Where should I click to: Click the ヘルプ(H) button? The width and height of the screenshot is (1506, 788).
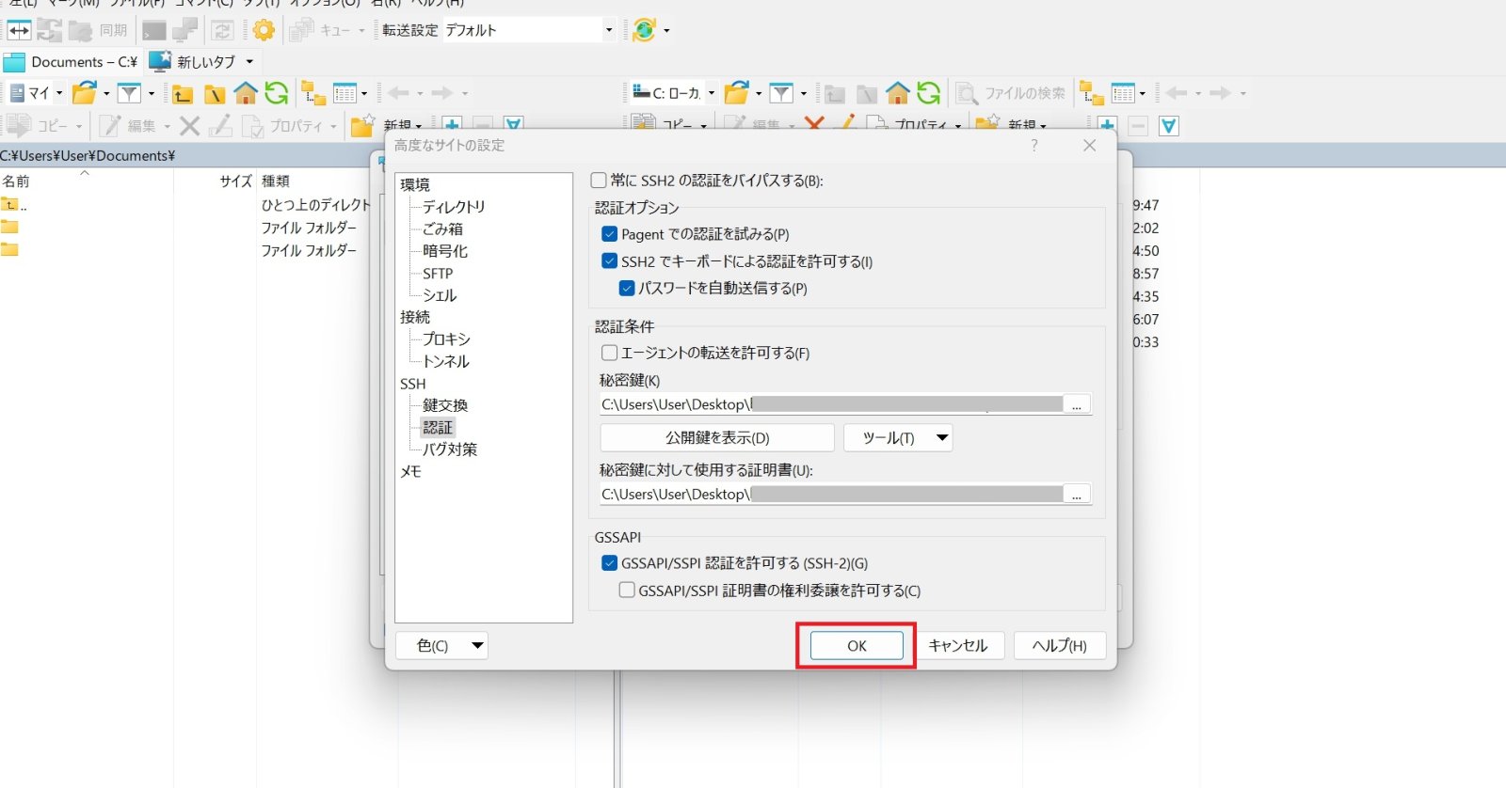(1059, 645)
